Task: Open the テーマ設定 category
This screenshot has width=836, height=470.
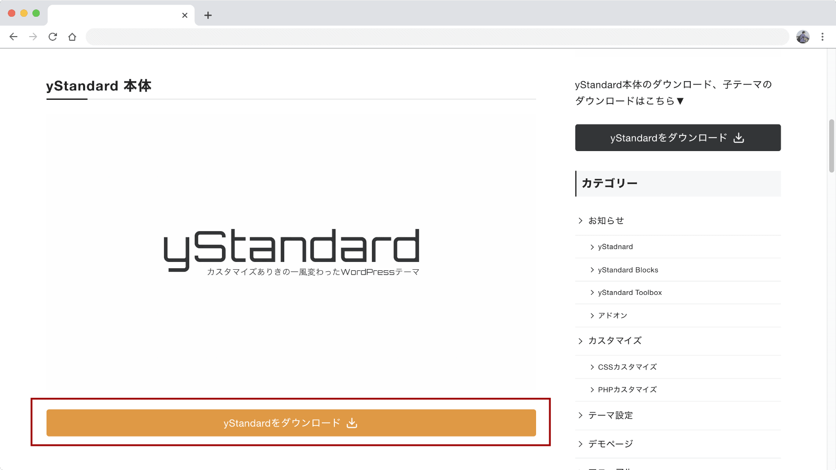Action: 610,416
